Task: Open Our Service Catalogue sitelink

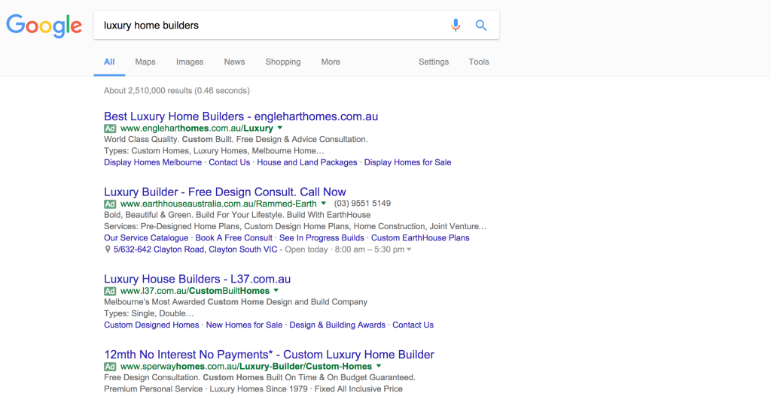Action: click(146, 238)
